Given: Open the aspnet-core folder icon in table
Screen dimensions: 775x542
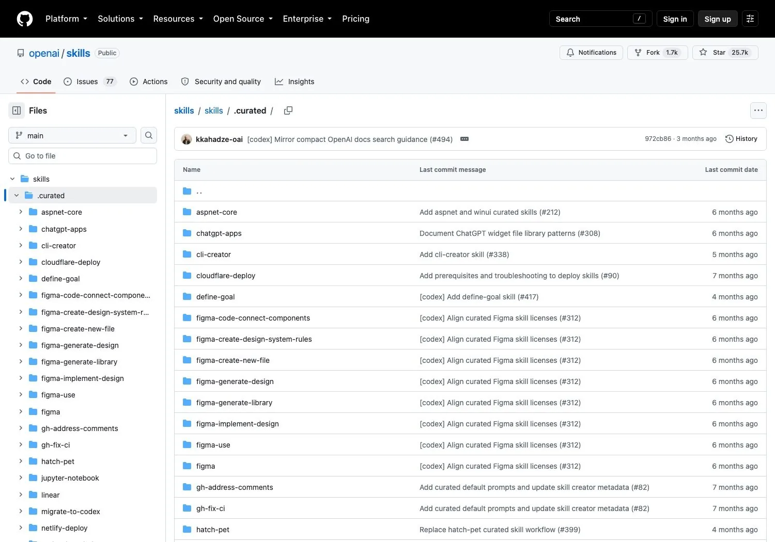Looking at the screenshot, I should (x=187, y=212).
